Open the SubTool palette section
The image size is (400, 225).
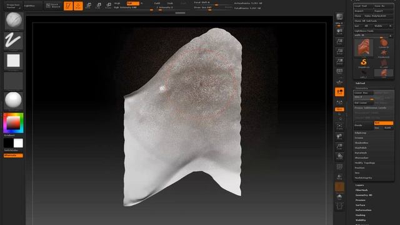360,83
